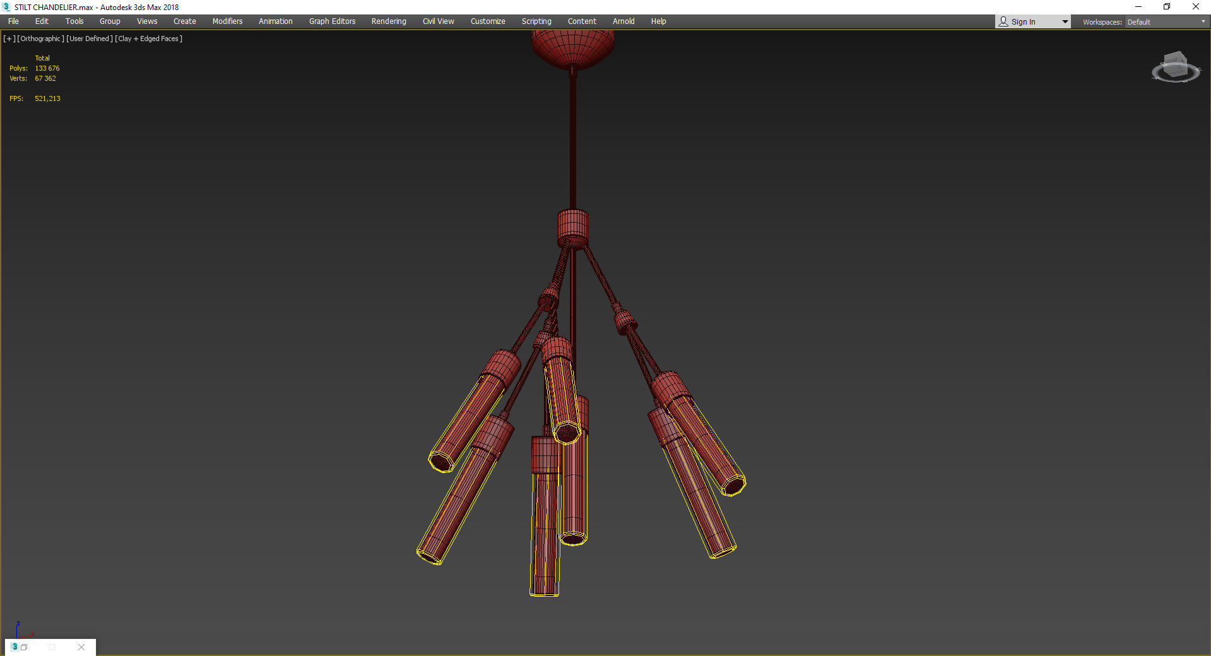Open the Graph Editors menu
Screen dimensions: 1211x656
332,21
